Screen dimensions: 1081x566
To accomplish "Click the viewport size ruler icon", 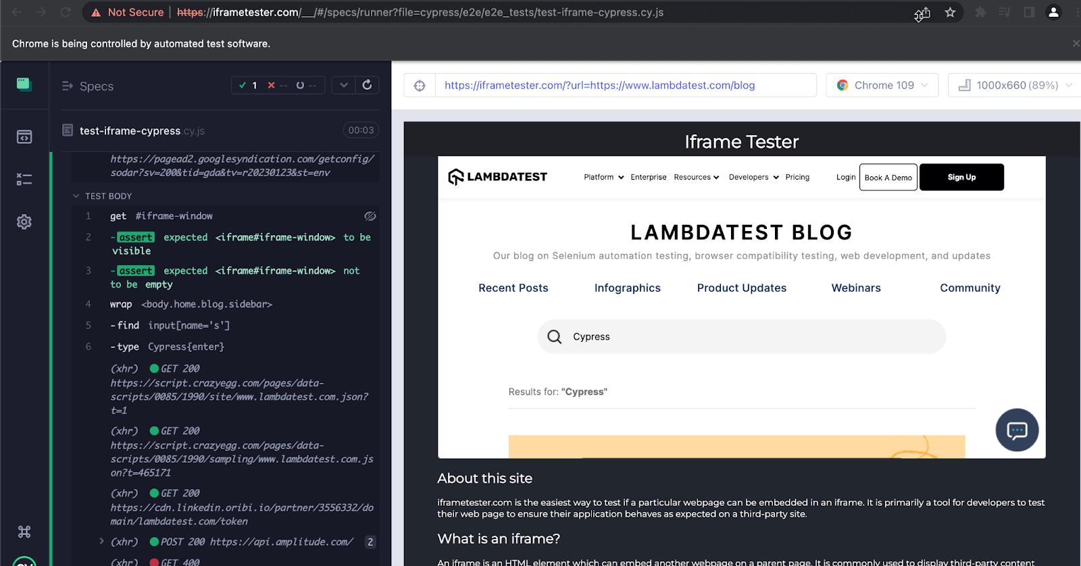I will (x=965, y=85).
